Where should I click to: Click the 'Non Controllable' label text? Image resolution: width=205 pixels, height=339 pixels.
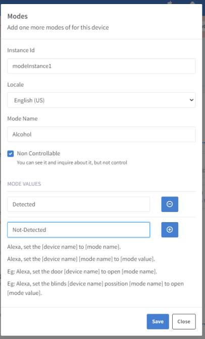pos(38,153)
